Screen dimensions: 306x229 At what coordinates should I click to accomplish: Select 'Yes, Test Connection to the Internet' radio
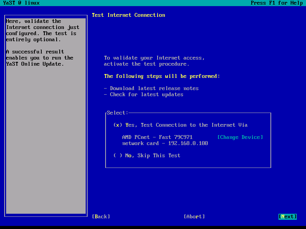tap(180, 125)
